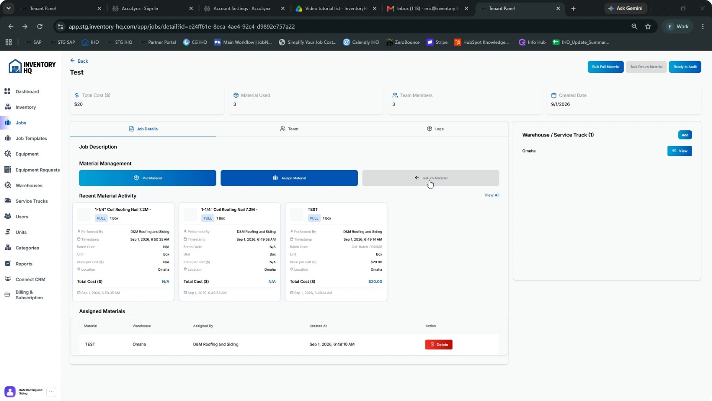712x401 pixels.
Task: Close the Video tutorial list tab
Action: [375, 8]
